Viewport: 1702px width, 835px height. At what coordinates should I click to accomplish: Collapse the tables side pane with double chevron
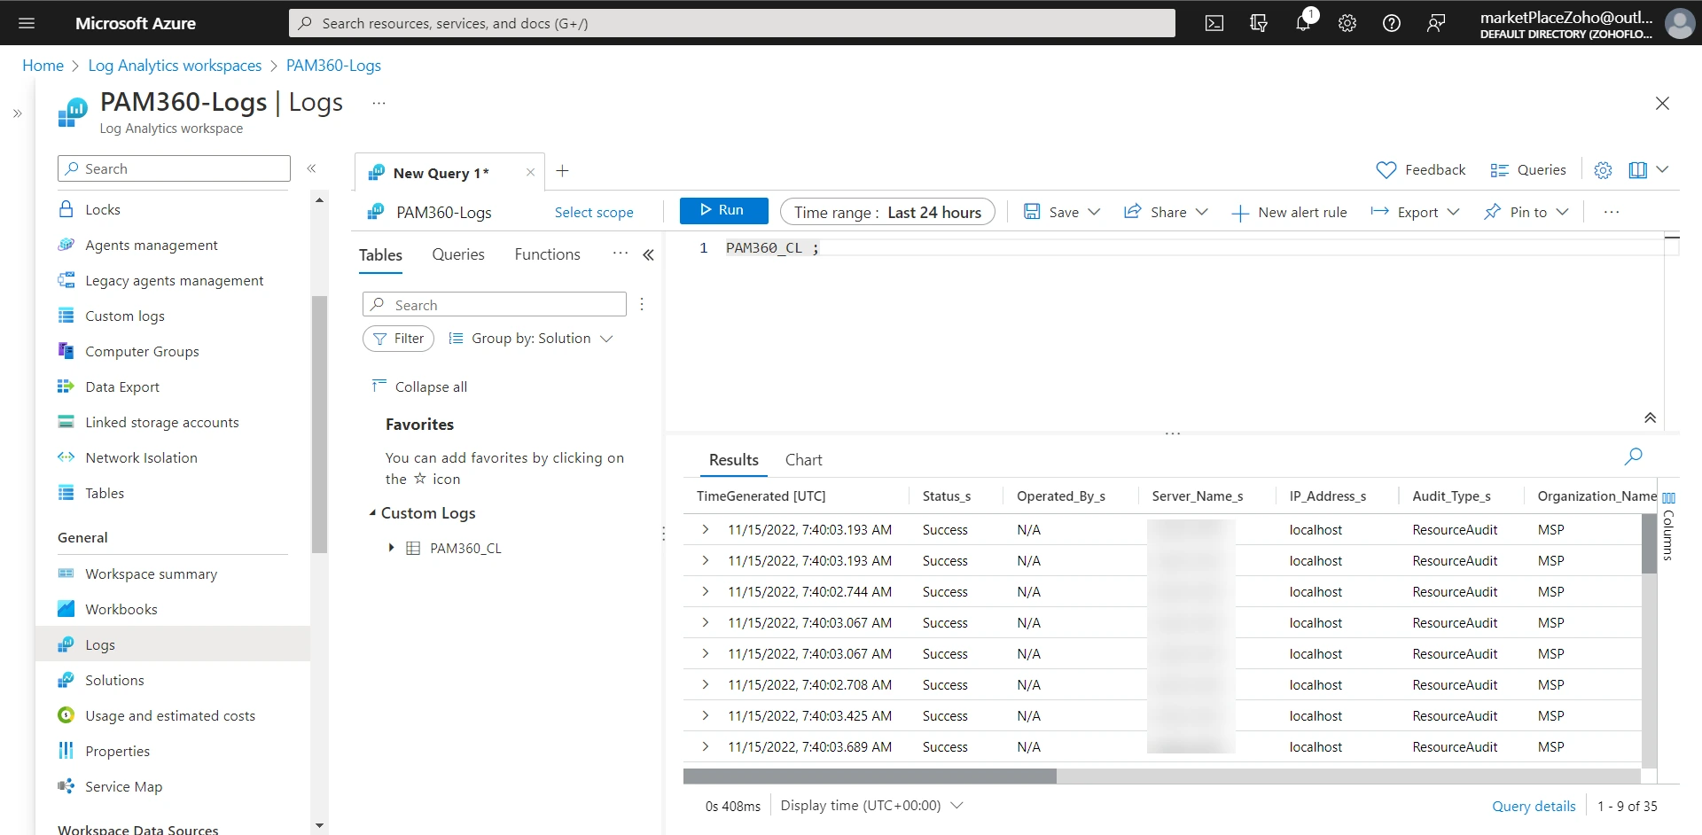click(648, 255)
